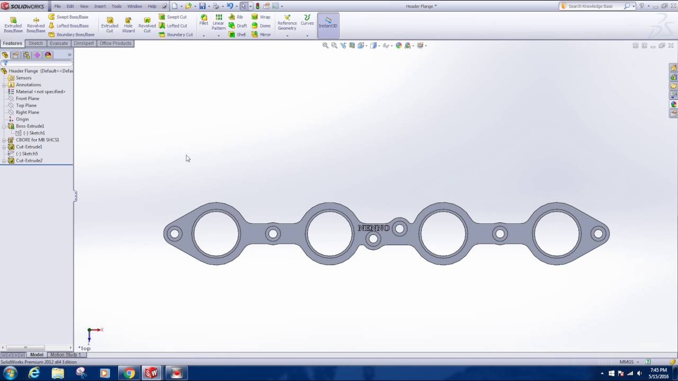Switch to the Office Products tab
The image size is (678, 381).
click(115, 43)
